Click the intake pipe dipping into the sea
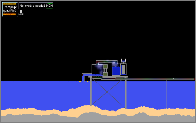 (x=83, y=79)
